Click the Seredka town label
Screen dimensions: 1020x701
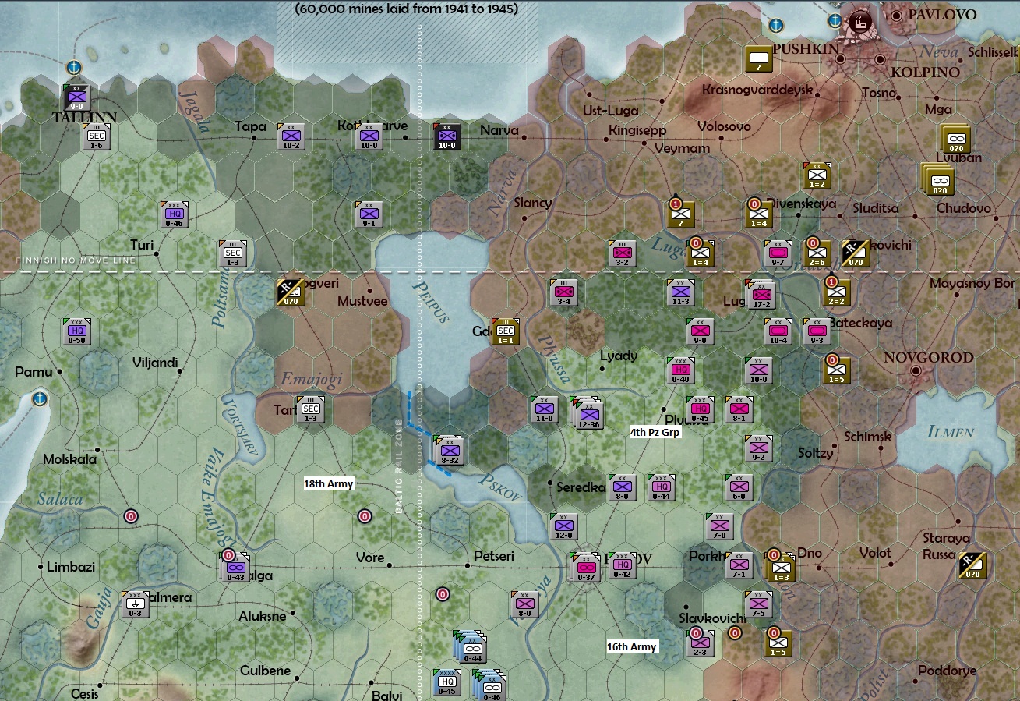point(581,487)
